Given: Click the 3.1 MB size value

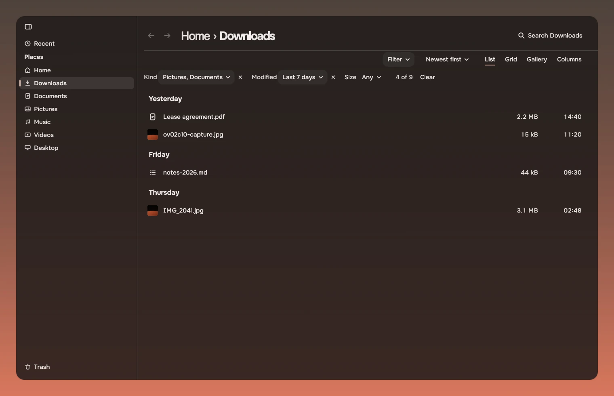Looking at the screenshot, I should tap(527, 211).
